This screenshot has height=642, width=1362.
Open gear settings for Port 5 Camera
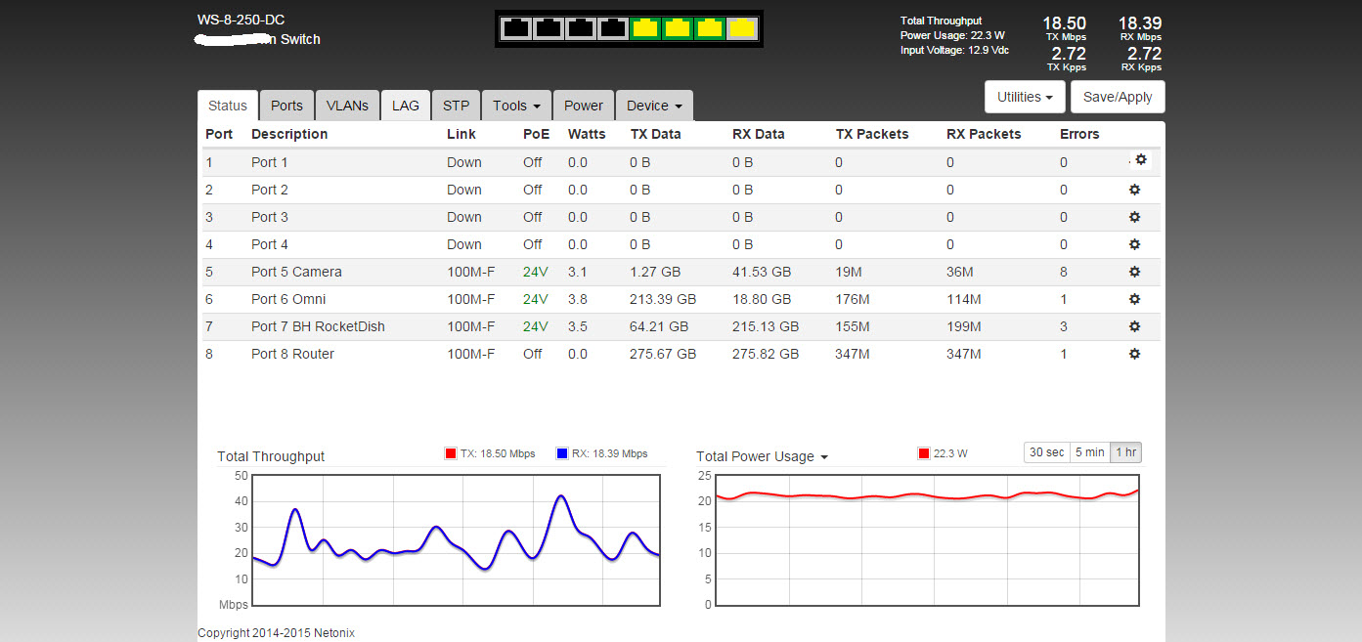click(x=1134, y=272)
